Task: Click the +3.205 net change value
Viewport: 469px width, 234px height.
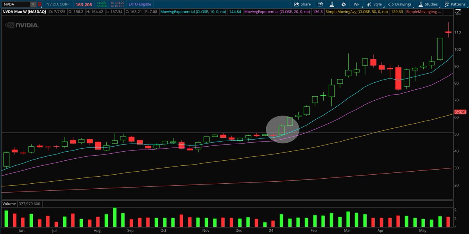Action: (x=101, y=3)
